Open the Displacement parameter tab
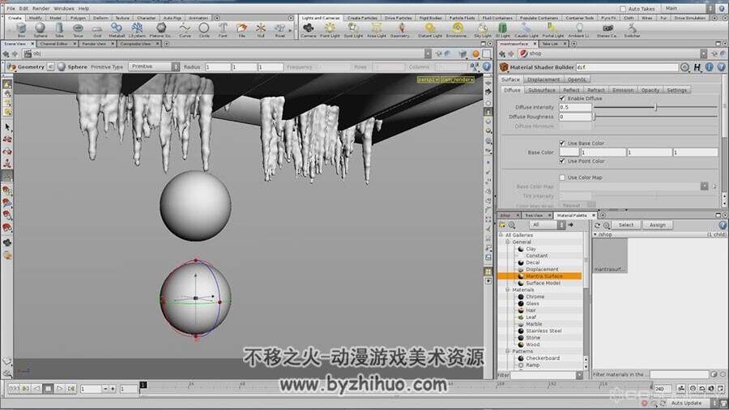 (x=544, y=79)
